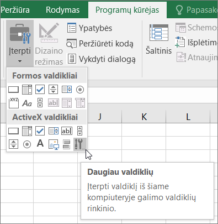Click Vykdyti dialogą
This screenshot has width=218, height=224.
click(x=102, y=59)
